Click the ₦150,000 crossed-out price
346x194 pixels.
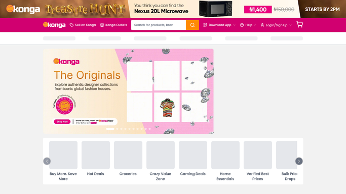tap(284, 10)
